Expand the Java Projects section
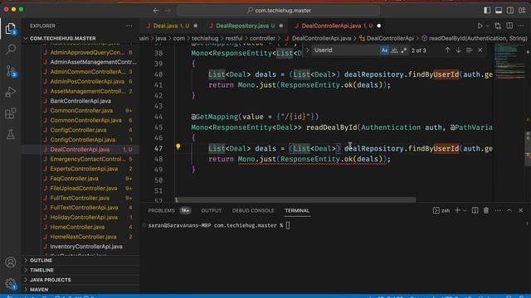The width and height of the screenshot is (531, 298). coord(80,280)
